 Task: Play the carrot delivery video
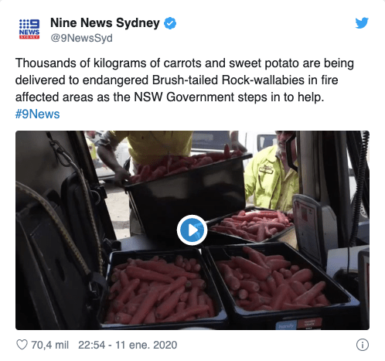192,230
